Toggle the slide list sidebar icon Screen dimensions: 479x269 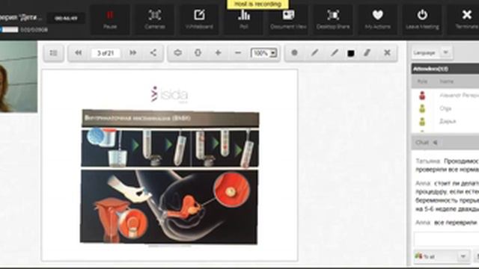click(53, 53)
